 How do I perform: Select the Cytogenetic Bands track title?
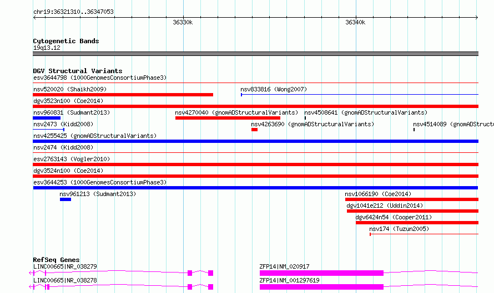66,41
